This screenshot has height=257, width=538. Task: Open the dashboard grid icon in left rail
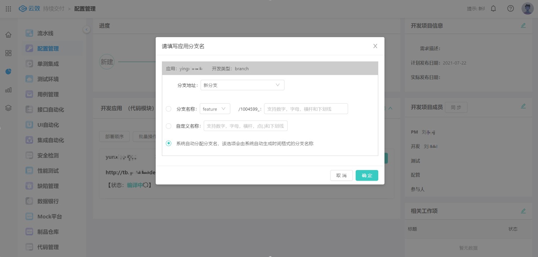8,53
